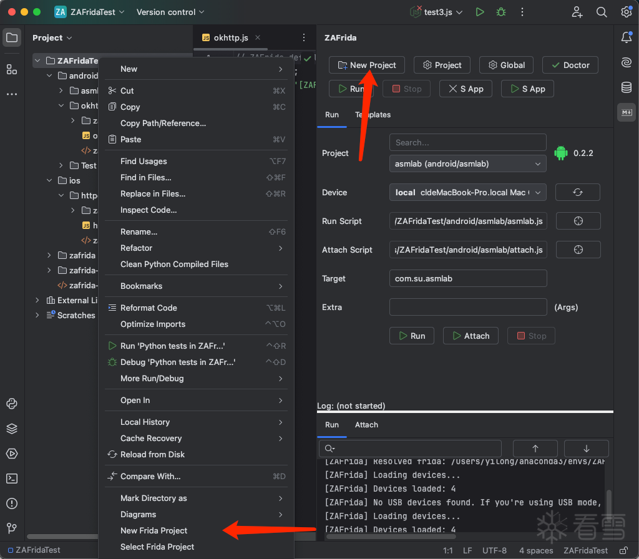This screenshot has width=639, height=559.
Task: Click the green Run icon in toolbar
Action: [479, 12]
